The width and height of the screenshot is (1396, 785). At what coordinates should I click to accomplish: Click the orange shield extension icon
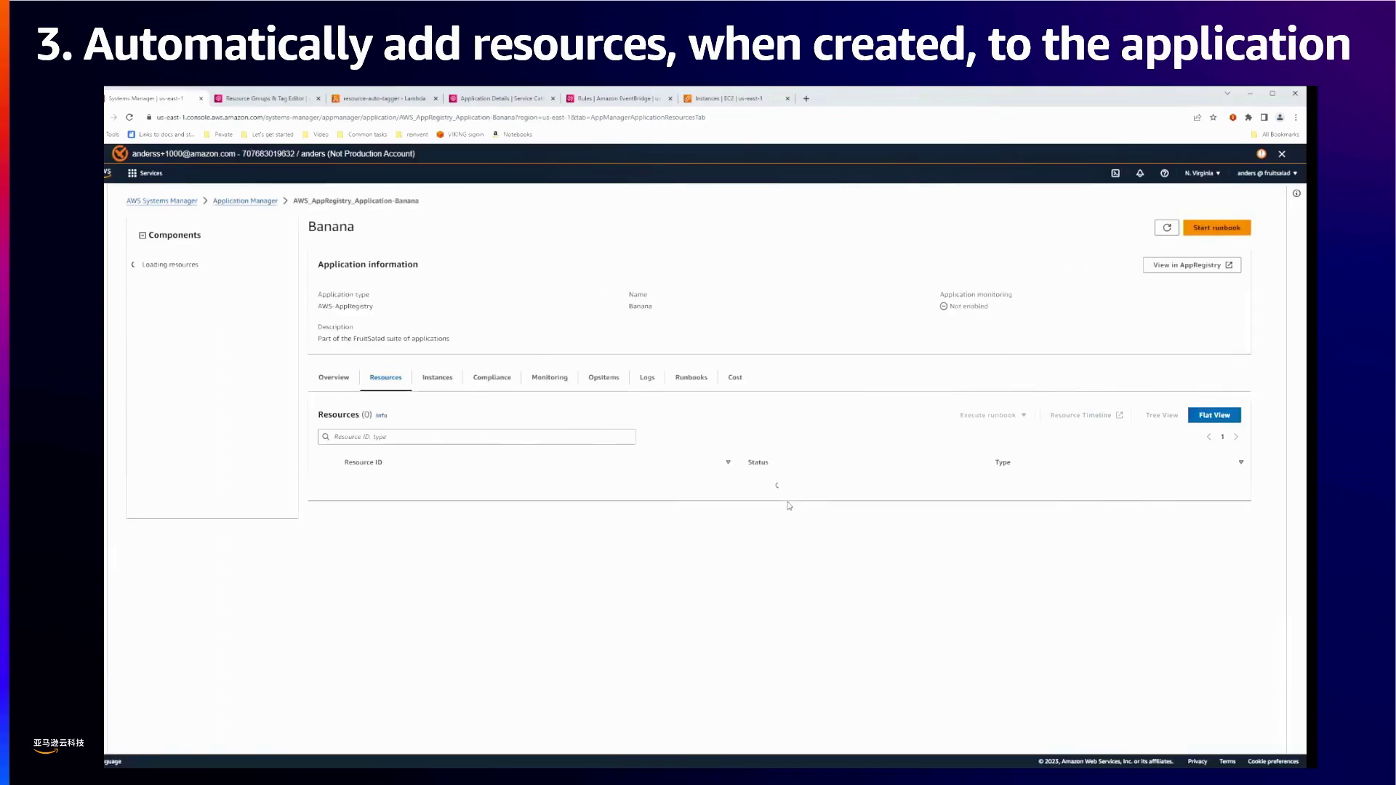pyautogui.click(x=1232, y=117)
